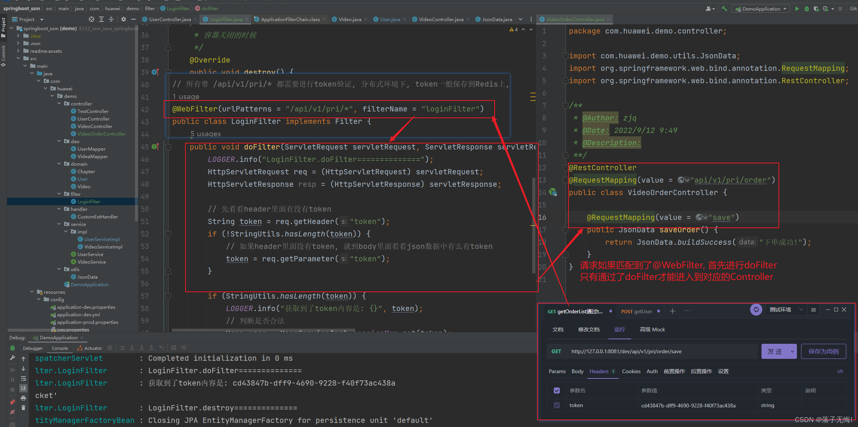
Task: Toggle soft-wrap in the debug console
Action: click(23, 378)
